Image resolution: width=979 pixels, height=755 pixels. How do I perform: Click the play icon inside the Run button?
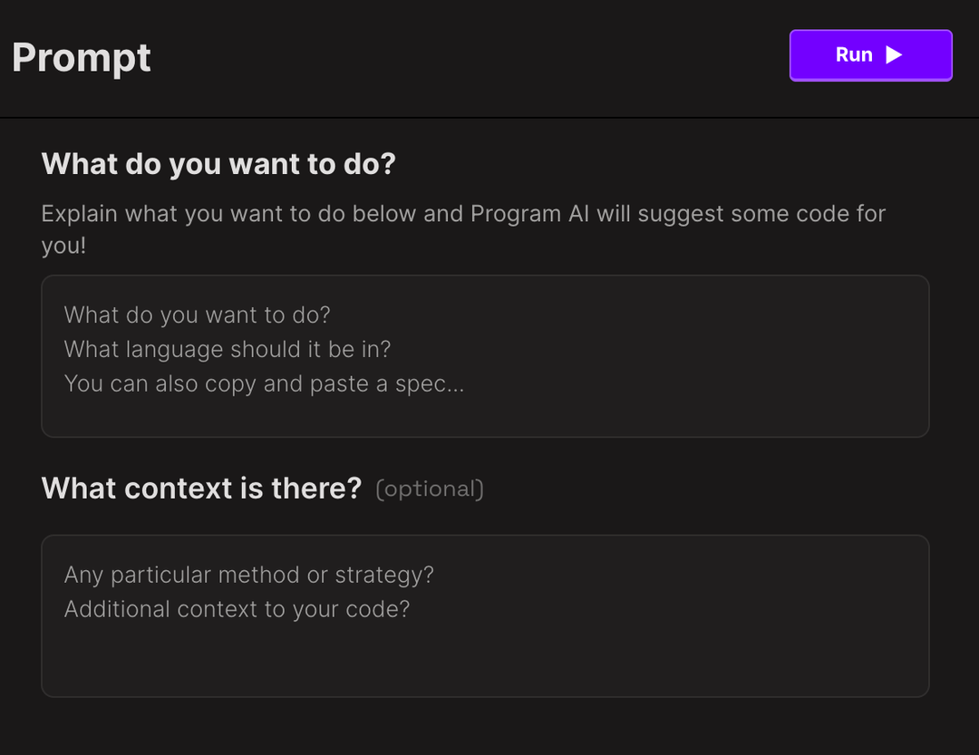tap(897, 54)
